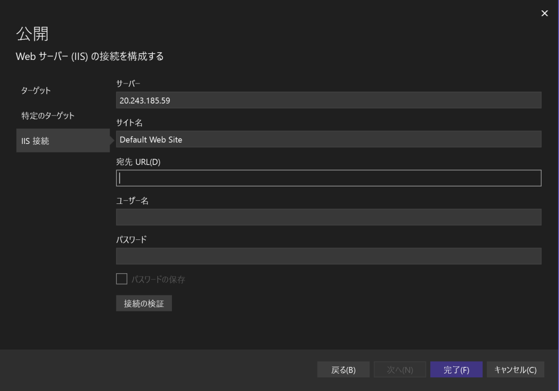The height and width of the screenshot is (391, 559).
Task: Click the 宛先 URL(D) label
Action: tap(138, 161)
